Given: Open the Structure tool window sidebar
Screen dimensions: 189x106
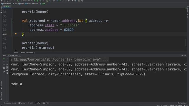Looking at the screenshot, I should (1, 85).
